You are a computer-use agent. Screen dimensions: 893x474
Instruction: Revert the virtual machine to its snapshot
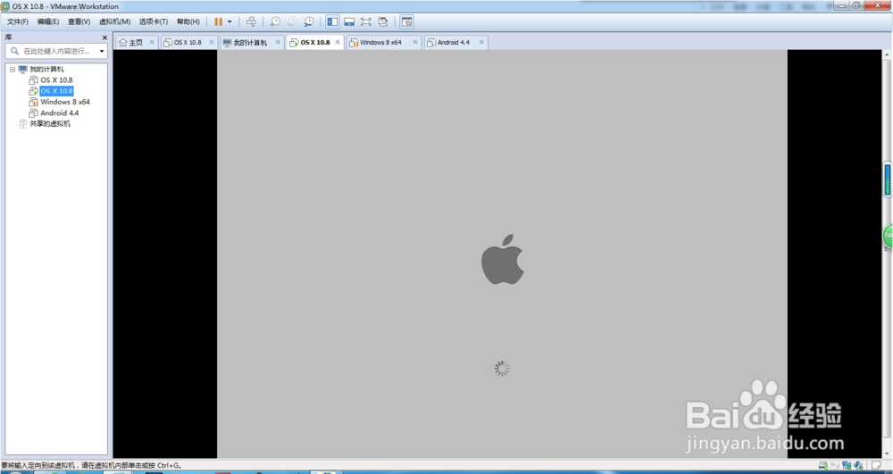click(x=292, y=21)
